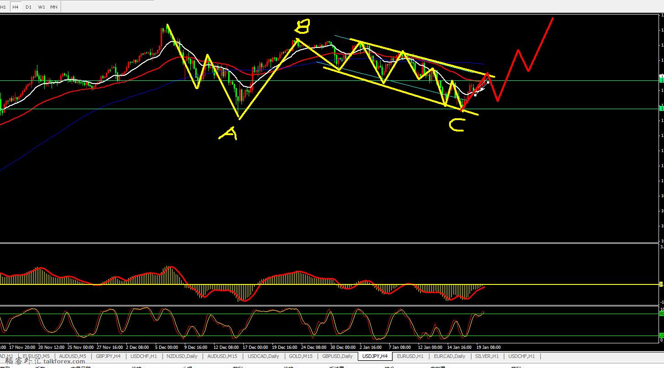This screenshot has height=368, width=664.
Task: Switch to the EURCAD,Daily chart tab
Action: click(450, 356)
